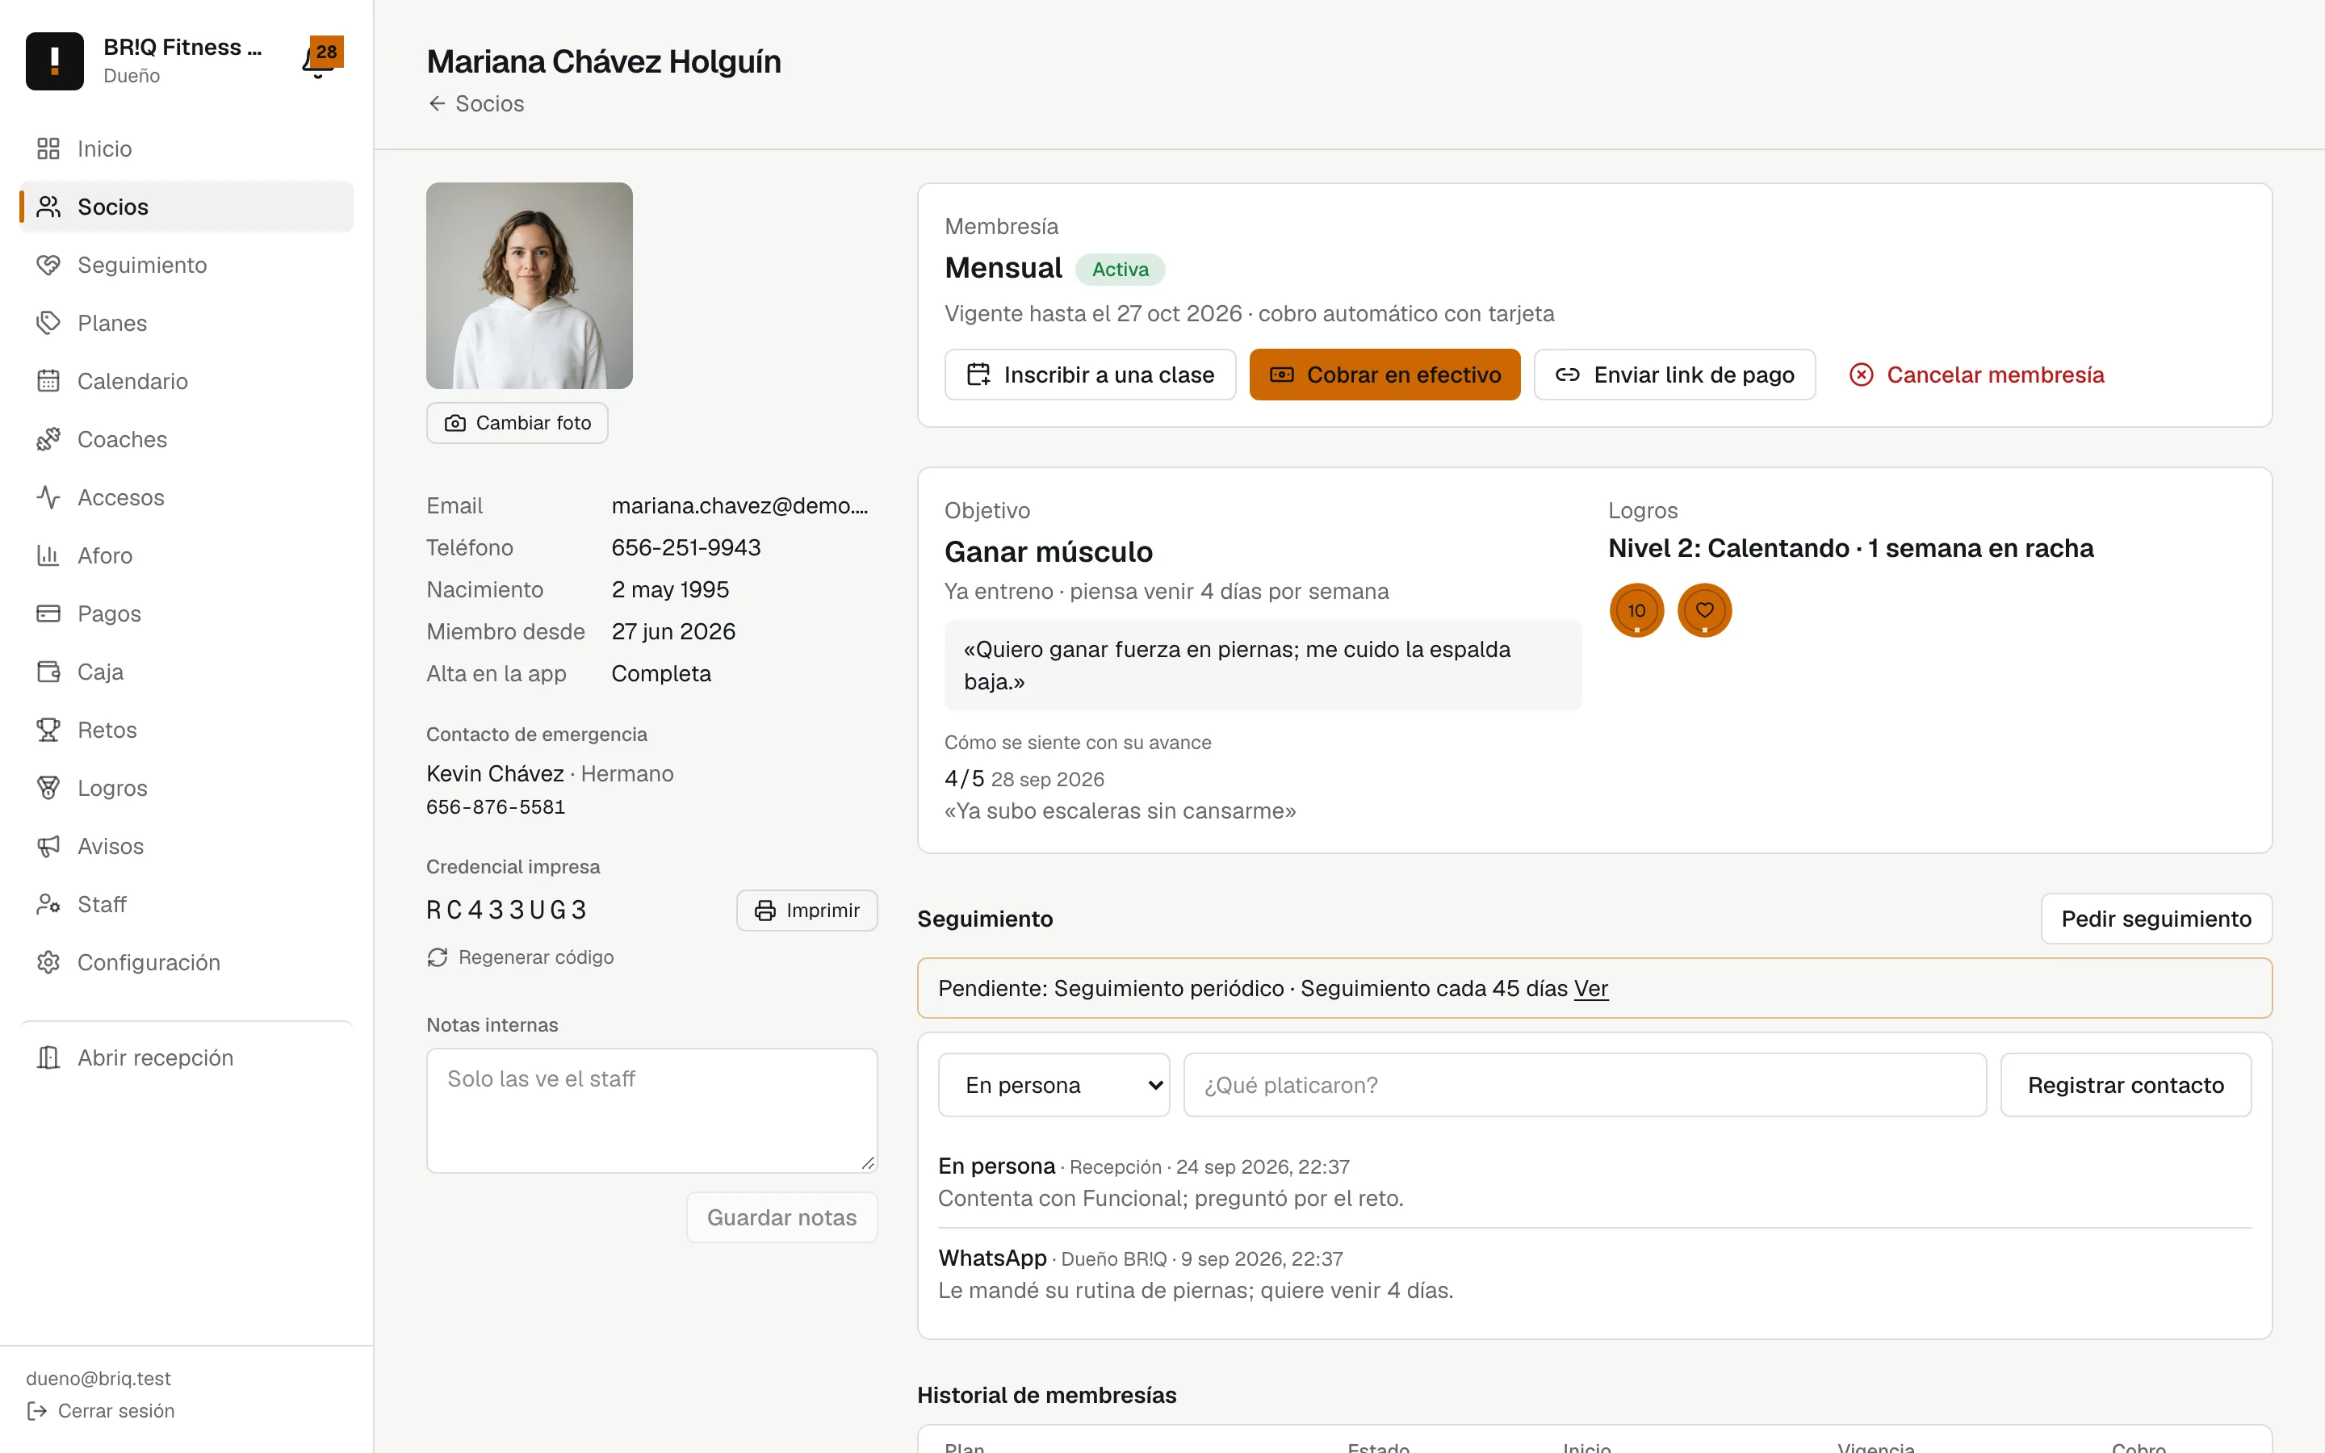Click Enviar link de pago button
Viewport: 2325px width, 1453px height.
tap(1674, 375)
